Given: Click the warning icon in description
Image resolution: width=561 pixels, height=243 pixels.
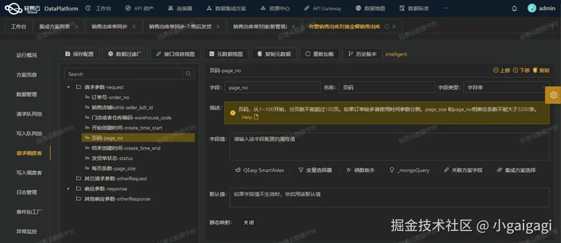Looking at the screenshot, I should coord(233,113).
